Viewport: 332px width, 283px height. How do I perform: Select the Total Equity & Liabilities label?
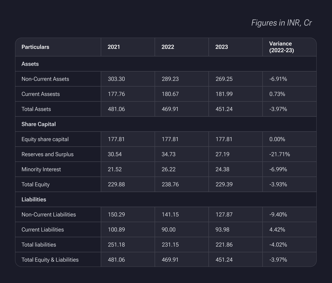tap(50, 260)
